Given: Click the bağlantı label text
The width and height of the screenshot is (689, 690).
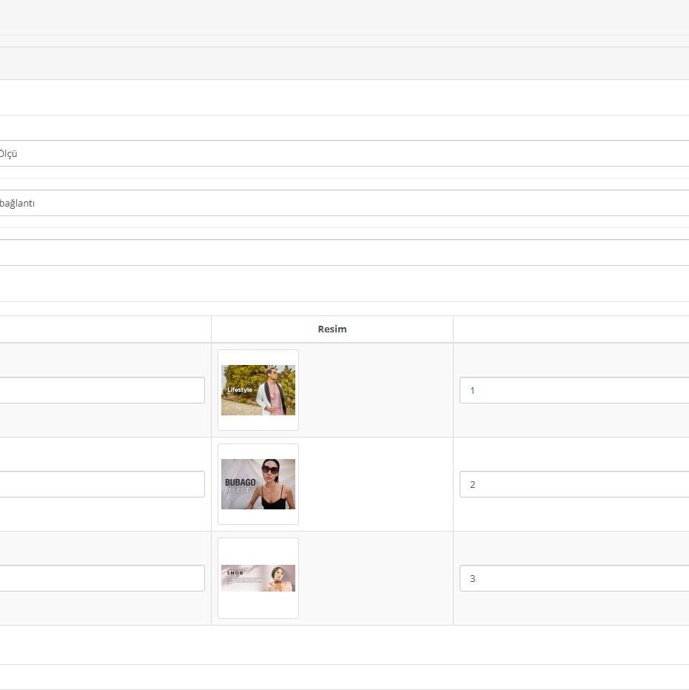Looking at the screenshot, I should coord(17,204).
